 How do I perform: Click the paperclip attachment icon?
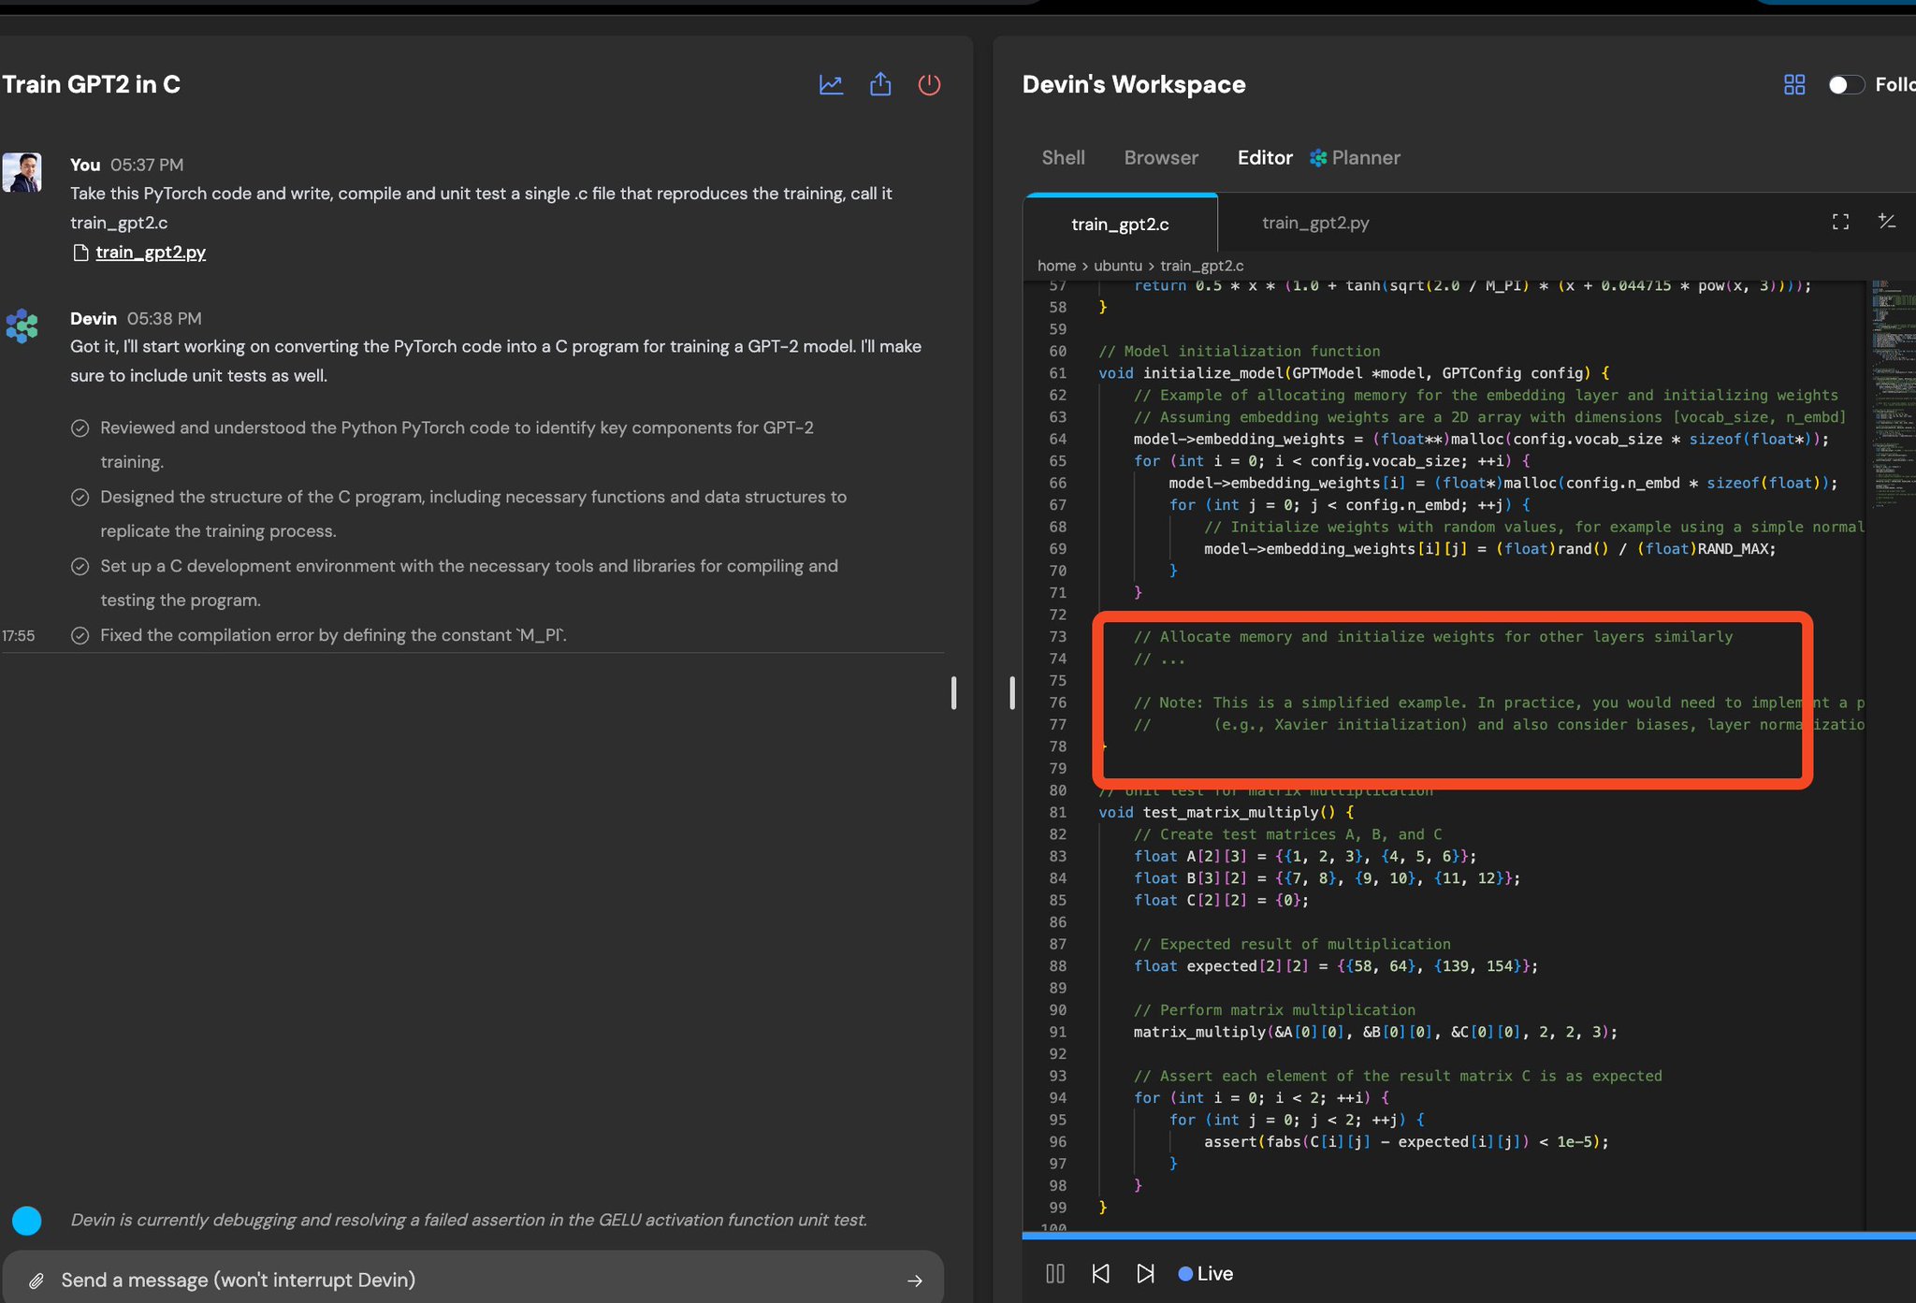[36, 1281]
